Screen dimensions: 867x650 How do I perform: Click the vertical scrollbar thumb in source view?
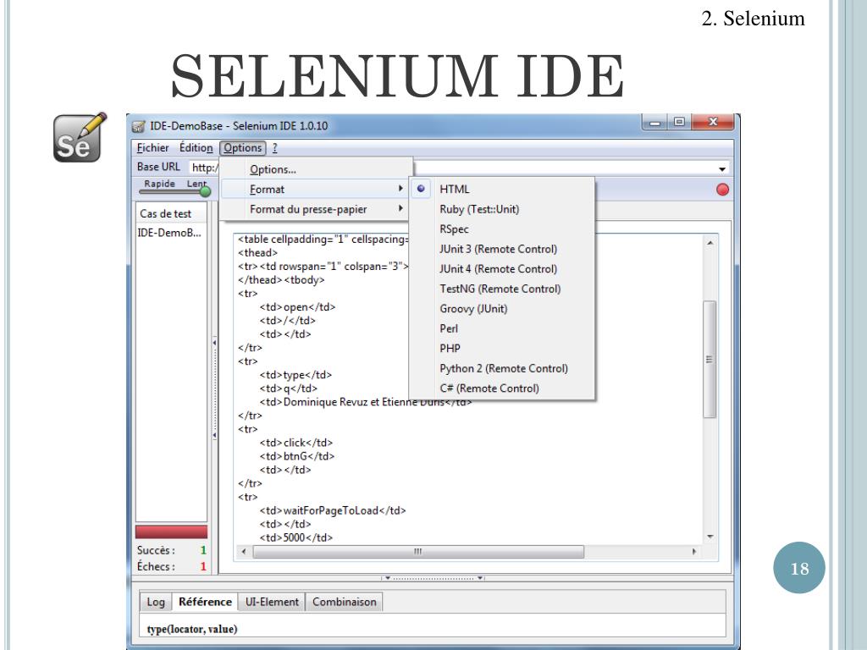click(710, 359)
